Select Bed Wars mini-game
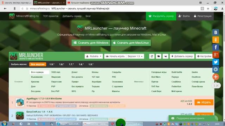 pos(156,77)
